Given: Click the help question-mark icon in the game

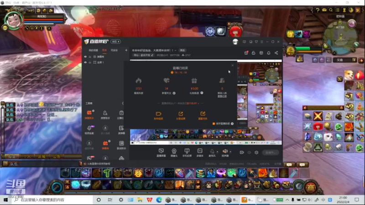Looking at the screenshot, I should point(317,10).
